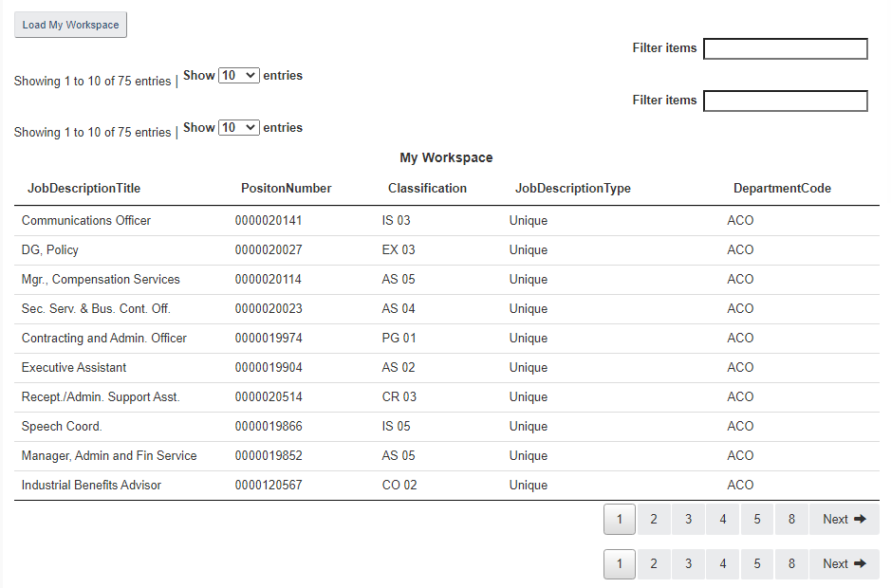The width and height of the screenshot is (891, 588).
Task: Focus the first Filter items input field
Action: (x=786, y=49)
